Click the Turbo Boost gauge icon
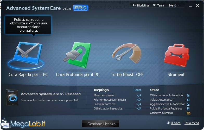 coord(127,53)
